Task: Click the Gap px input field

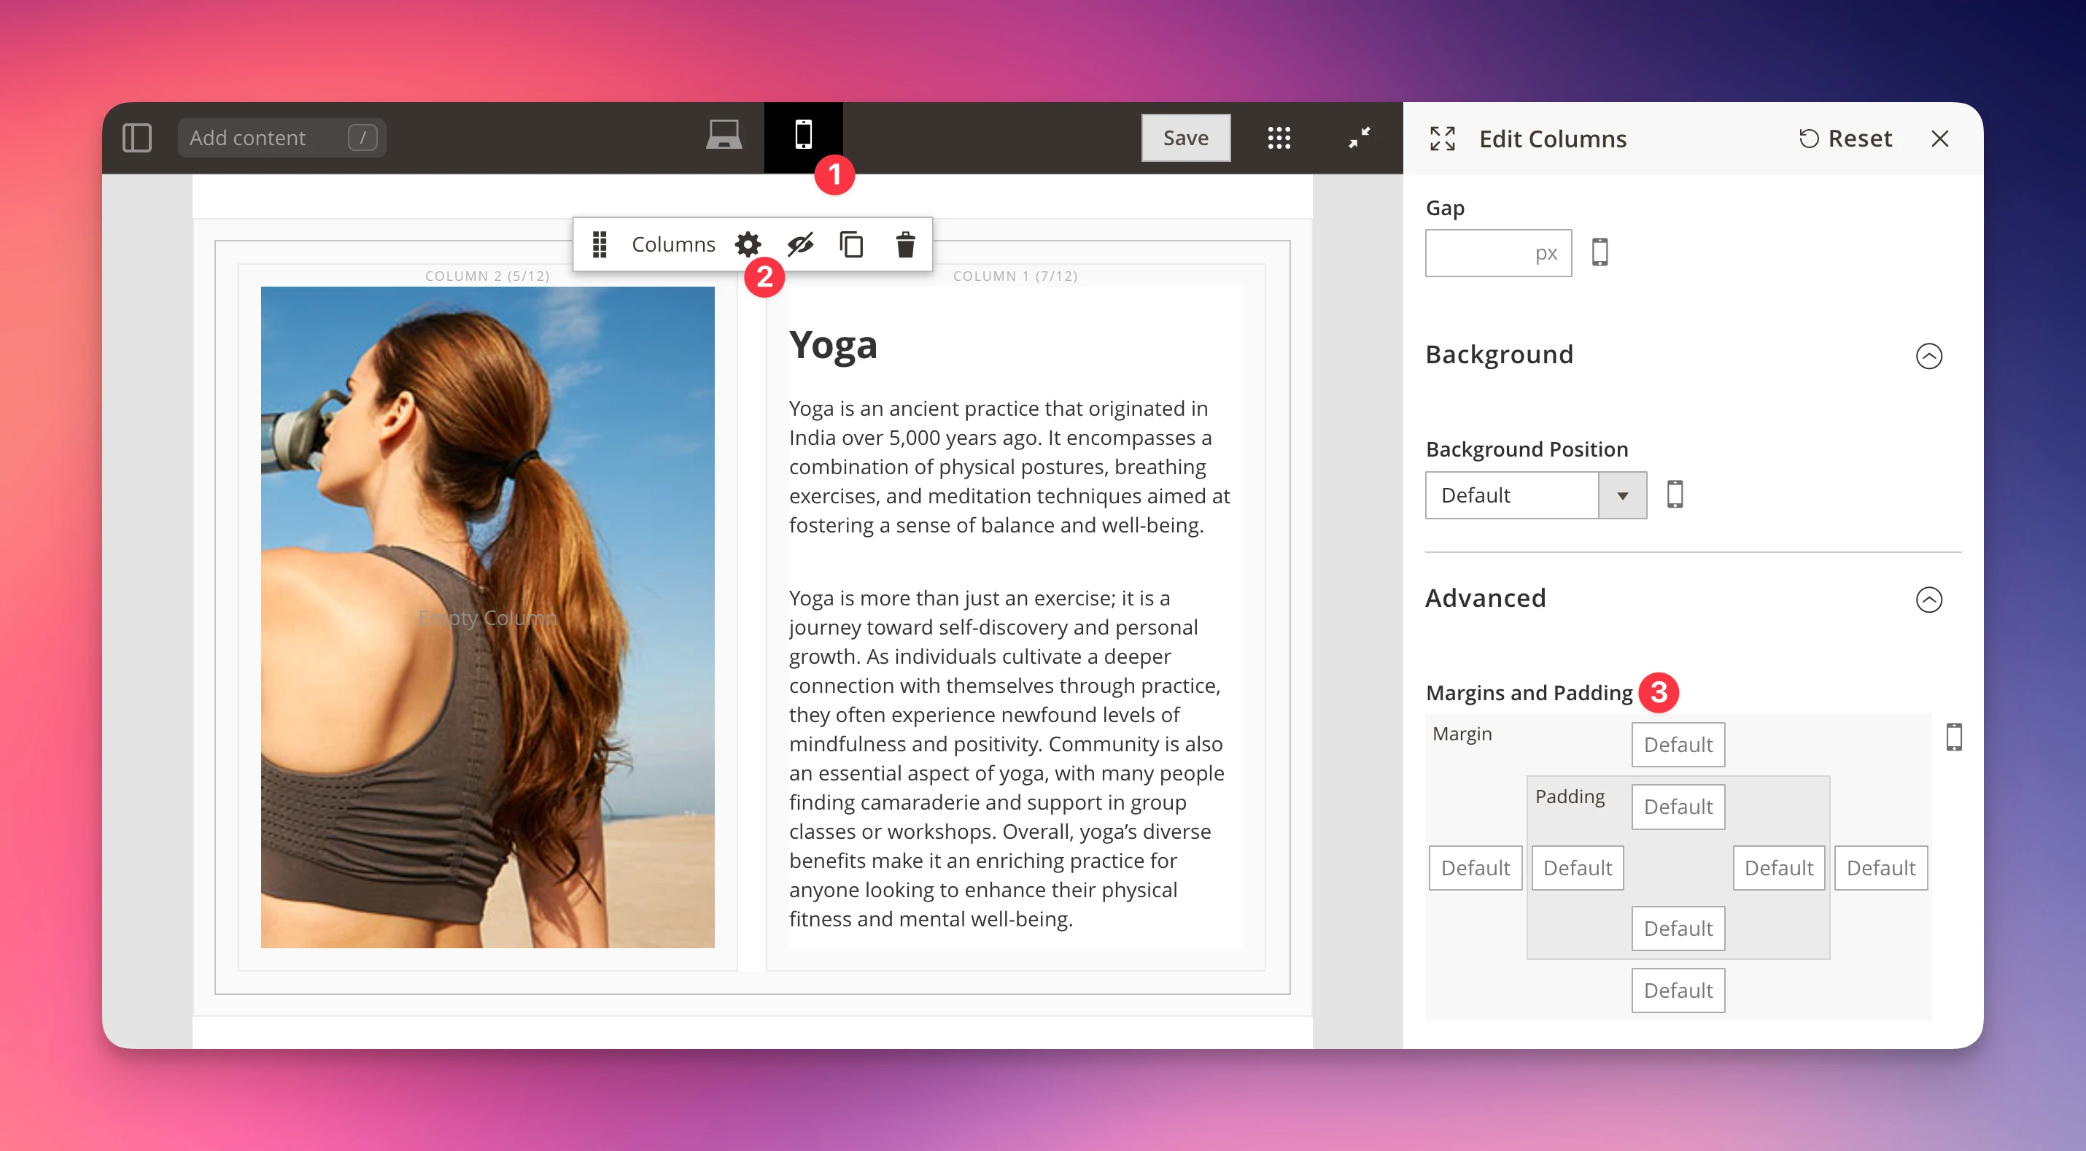Action: click(1497, 252)
